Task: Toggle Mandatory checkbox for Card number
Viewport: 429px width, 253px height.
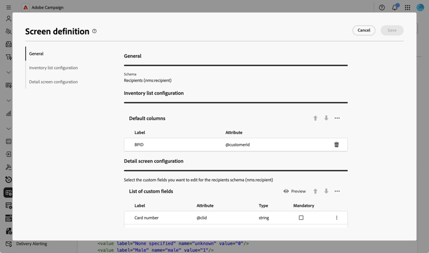Action: pos(301,218)
